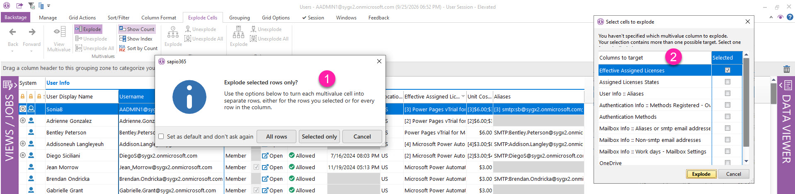Image resolution: width=795 pixels, height=194 pixels.
Task: Check Mailbox Info Aliases or smtp checkbox
Action: click(x=727, y=128)
